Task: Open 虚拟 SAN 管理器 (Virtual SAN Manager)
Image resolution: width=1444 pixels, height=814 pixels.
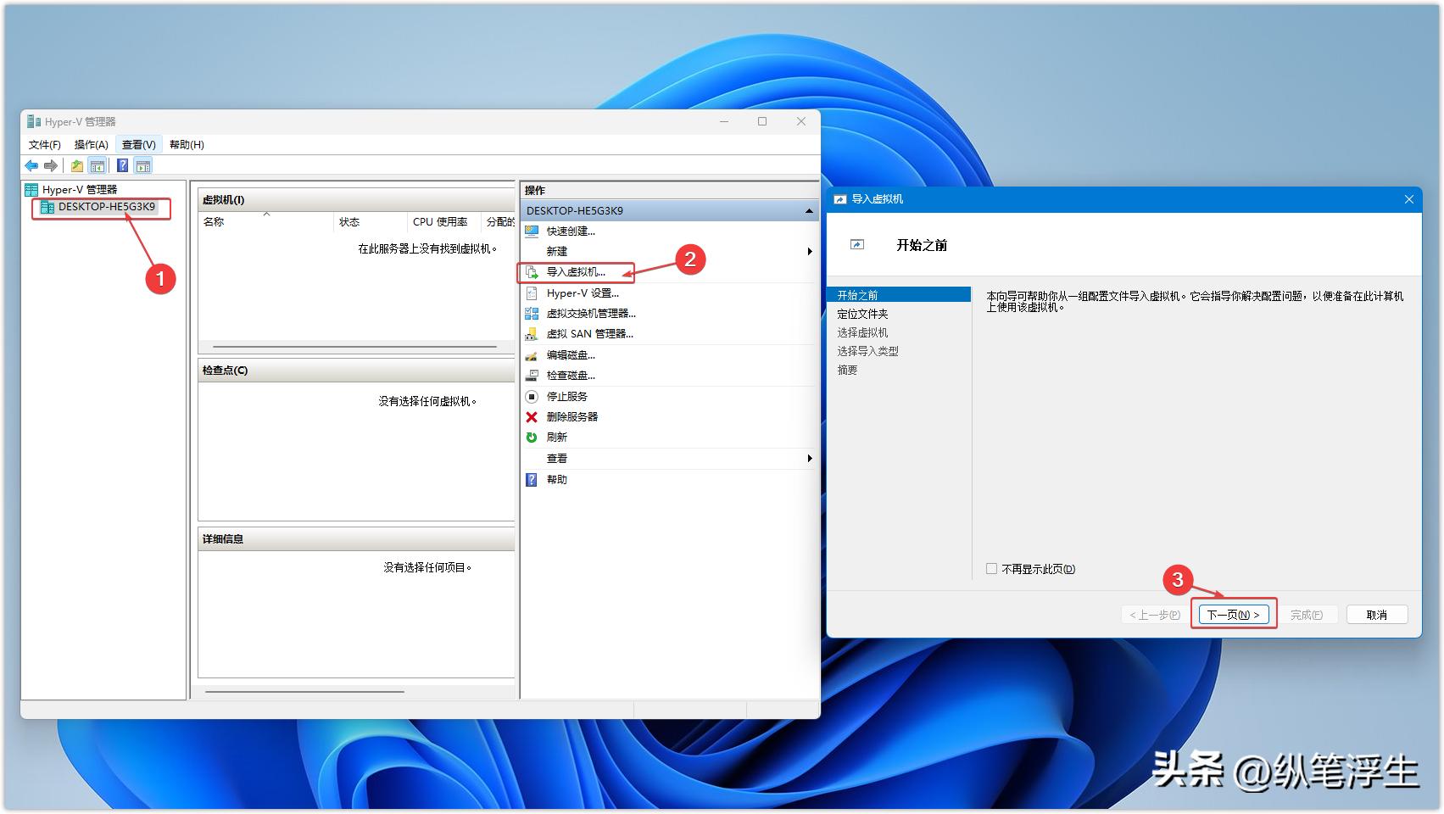Action: tap(588, 333)
